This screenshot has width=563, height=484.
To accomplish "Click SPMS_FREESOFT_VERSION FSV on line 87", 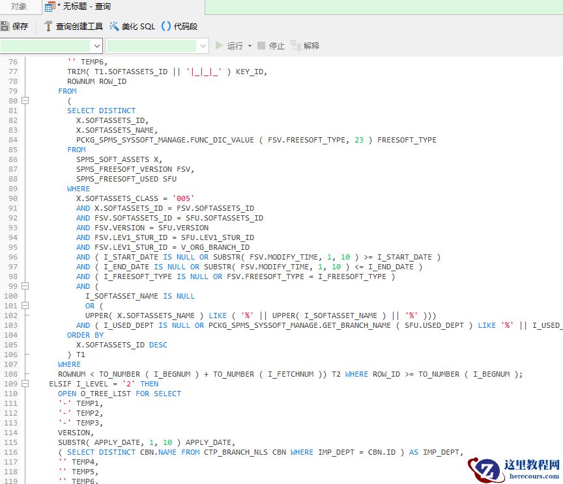I will (x=133, y=169).
